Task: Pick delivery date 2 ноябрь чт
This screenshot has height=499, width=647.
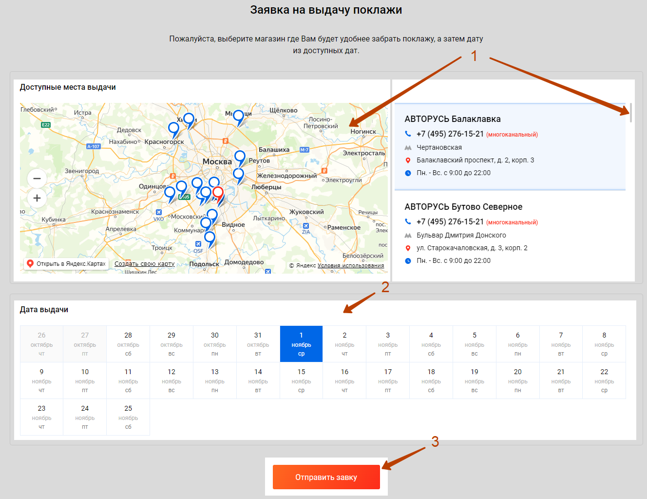Action: click(344, 344)
